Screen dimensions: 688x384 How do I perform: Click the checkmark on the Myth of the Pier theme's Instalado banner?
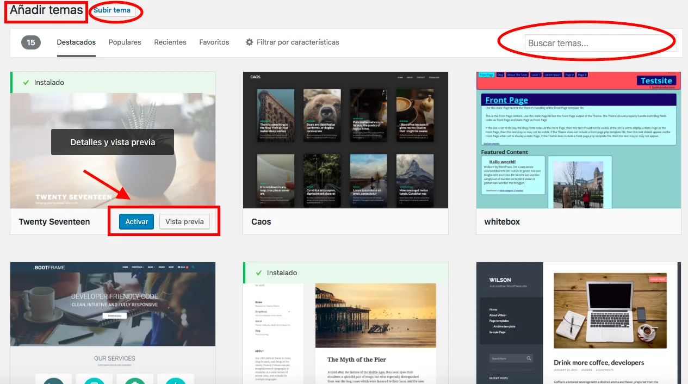point(258,273)
